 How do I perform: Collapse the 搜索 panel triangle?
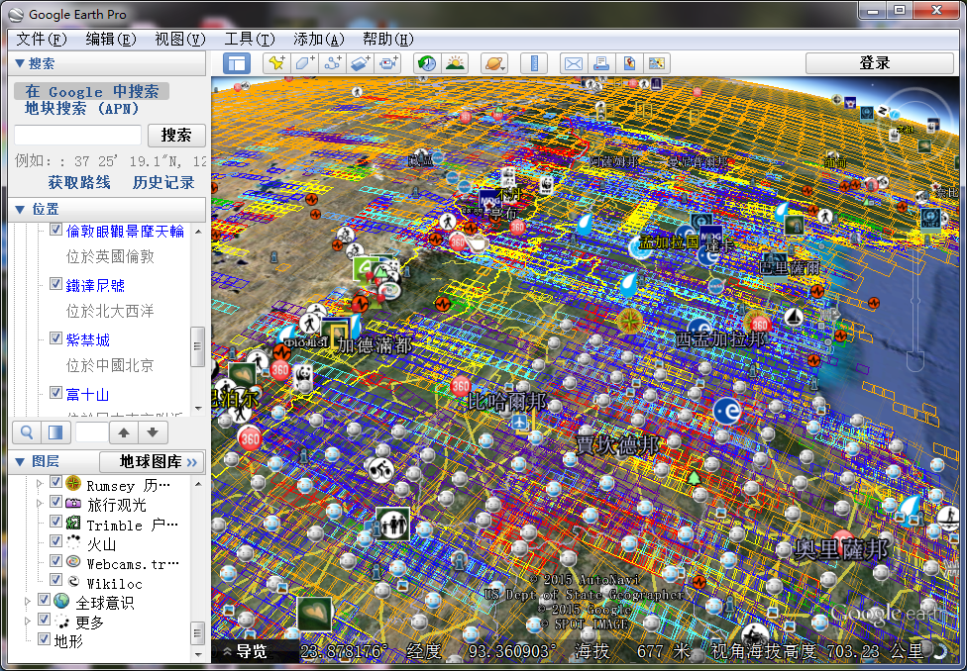point(19,63)
